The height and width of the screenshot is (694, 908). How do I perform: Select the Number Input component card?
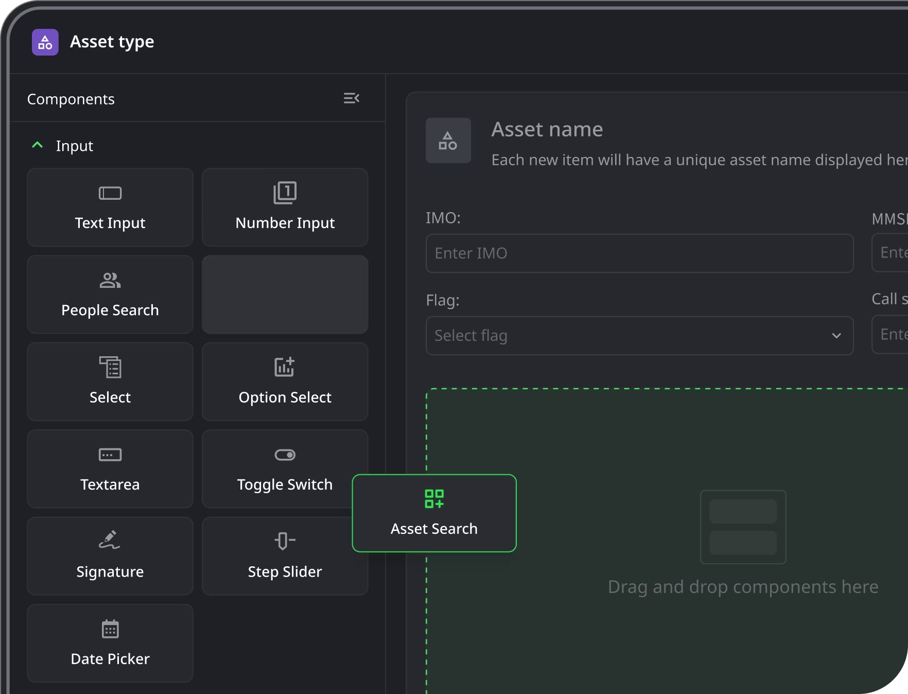[285, 207]
